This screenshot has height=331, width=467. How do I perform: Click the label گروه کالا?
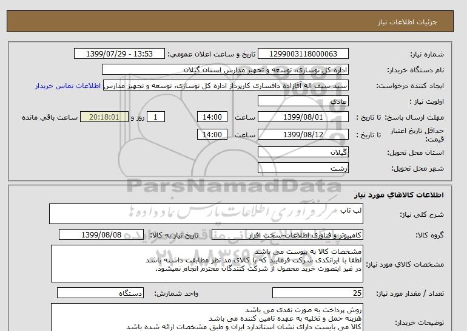tap(429, 235)
